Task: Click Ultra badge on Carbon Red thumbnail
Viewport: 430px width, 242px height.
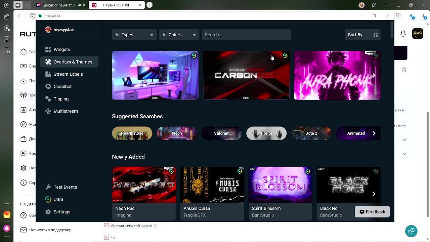Action: [x=285, y=55]
